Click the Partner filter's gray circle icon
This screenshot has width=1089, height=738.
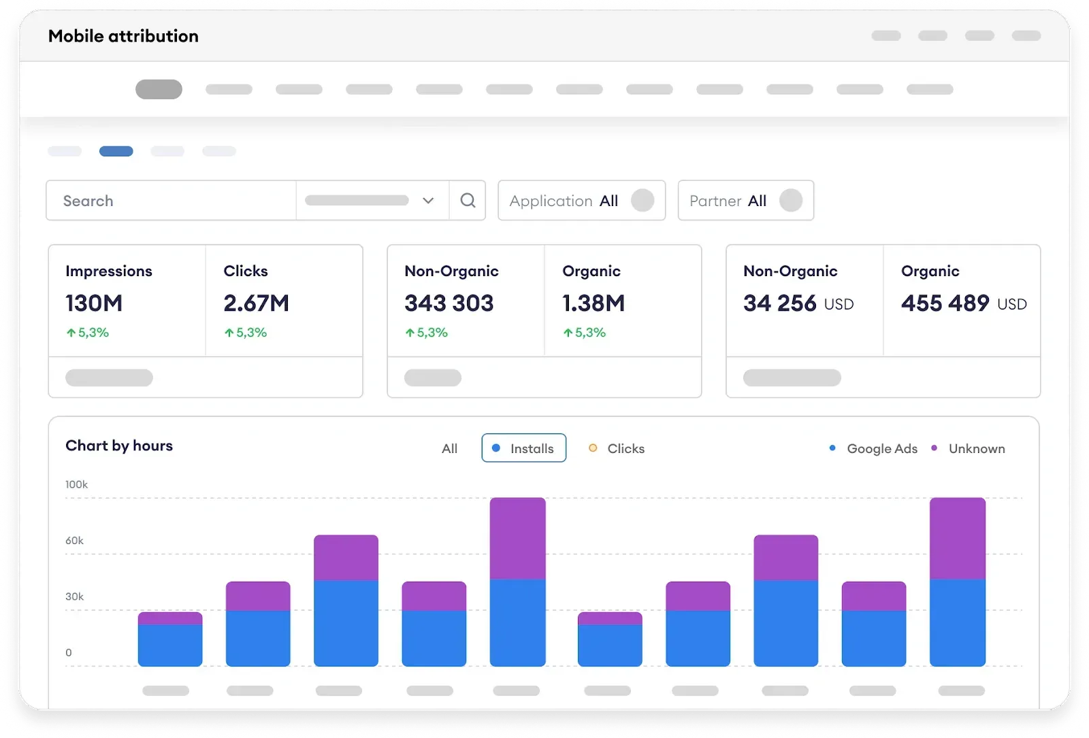pos(790,201)
